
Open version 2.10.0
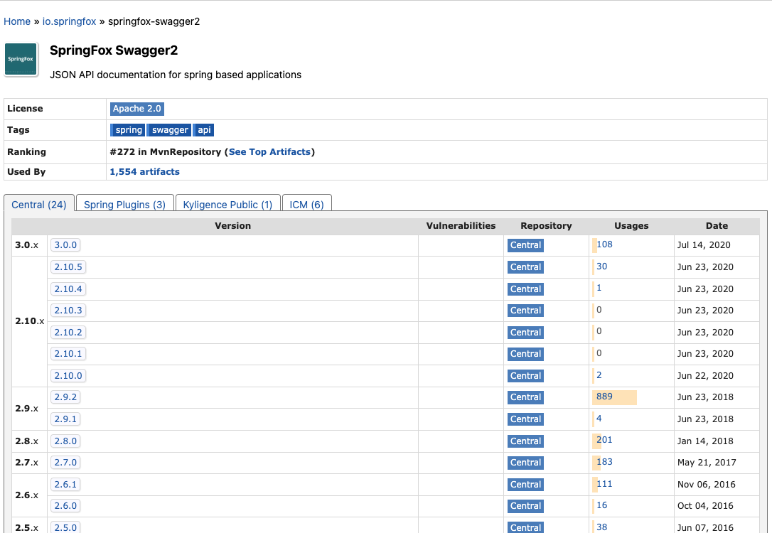[68, 375]
